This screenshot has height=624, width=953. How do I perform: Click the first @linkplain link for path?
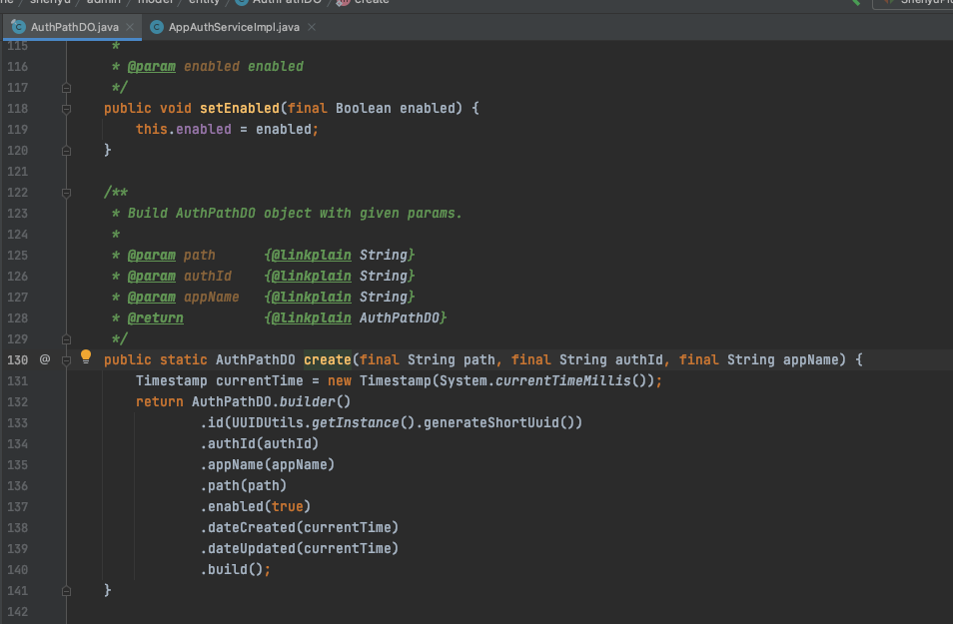pyautogui.click(x=311, y=256)
